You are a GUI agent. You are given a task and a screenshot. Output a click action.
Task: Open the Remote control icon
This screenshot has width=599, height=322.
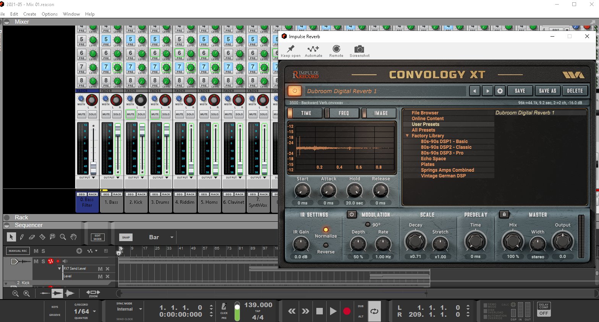point(336,51)
